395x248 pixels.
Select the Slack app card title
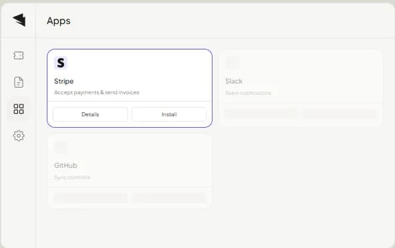pos(234,81)
